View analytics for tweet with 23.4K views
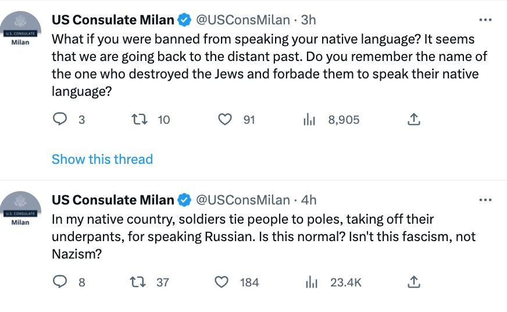This screenshot has height=312, width=507. tap(312, 282)
